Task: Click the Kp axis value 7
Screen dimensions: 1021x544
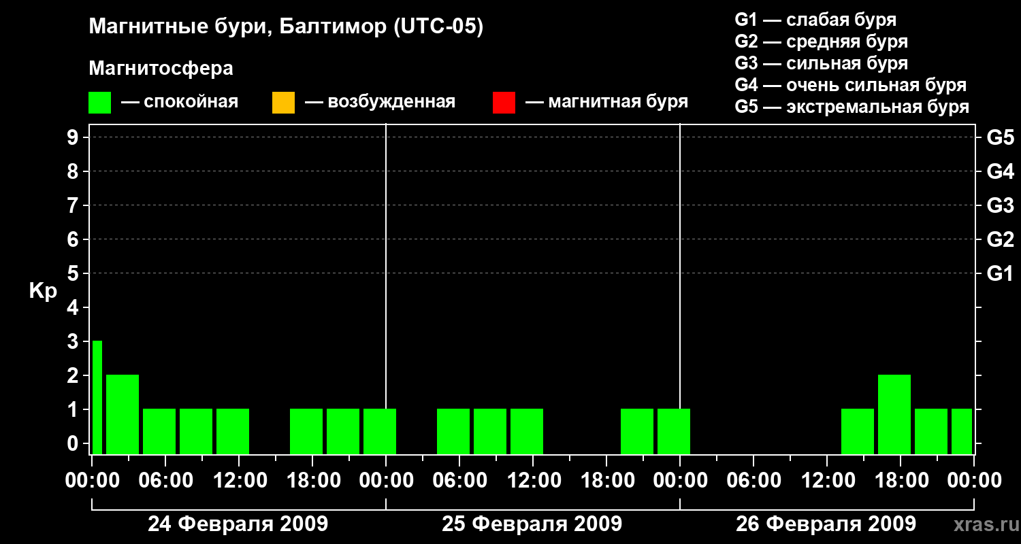Action: 74,205
